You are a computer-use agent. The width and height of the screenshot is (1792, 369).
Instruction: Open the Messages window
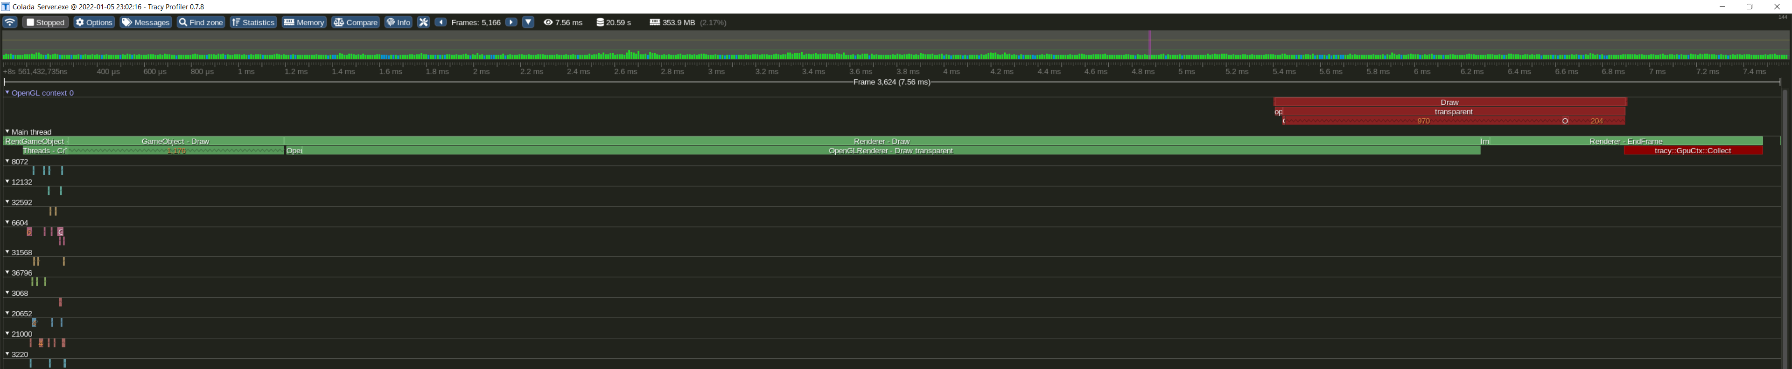pos(146,22)
